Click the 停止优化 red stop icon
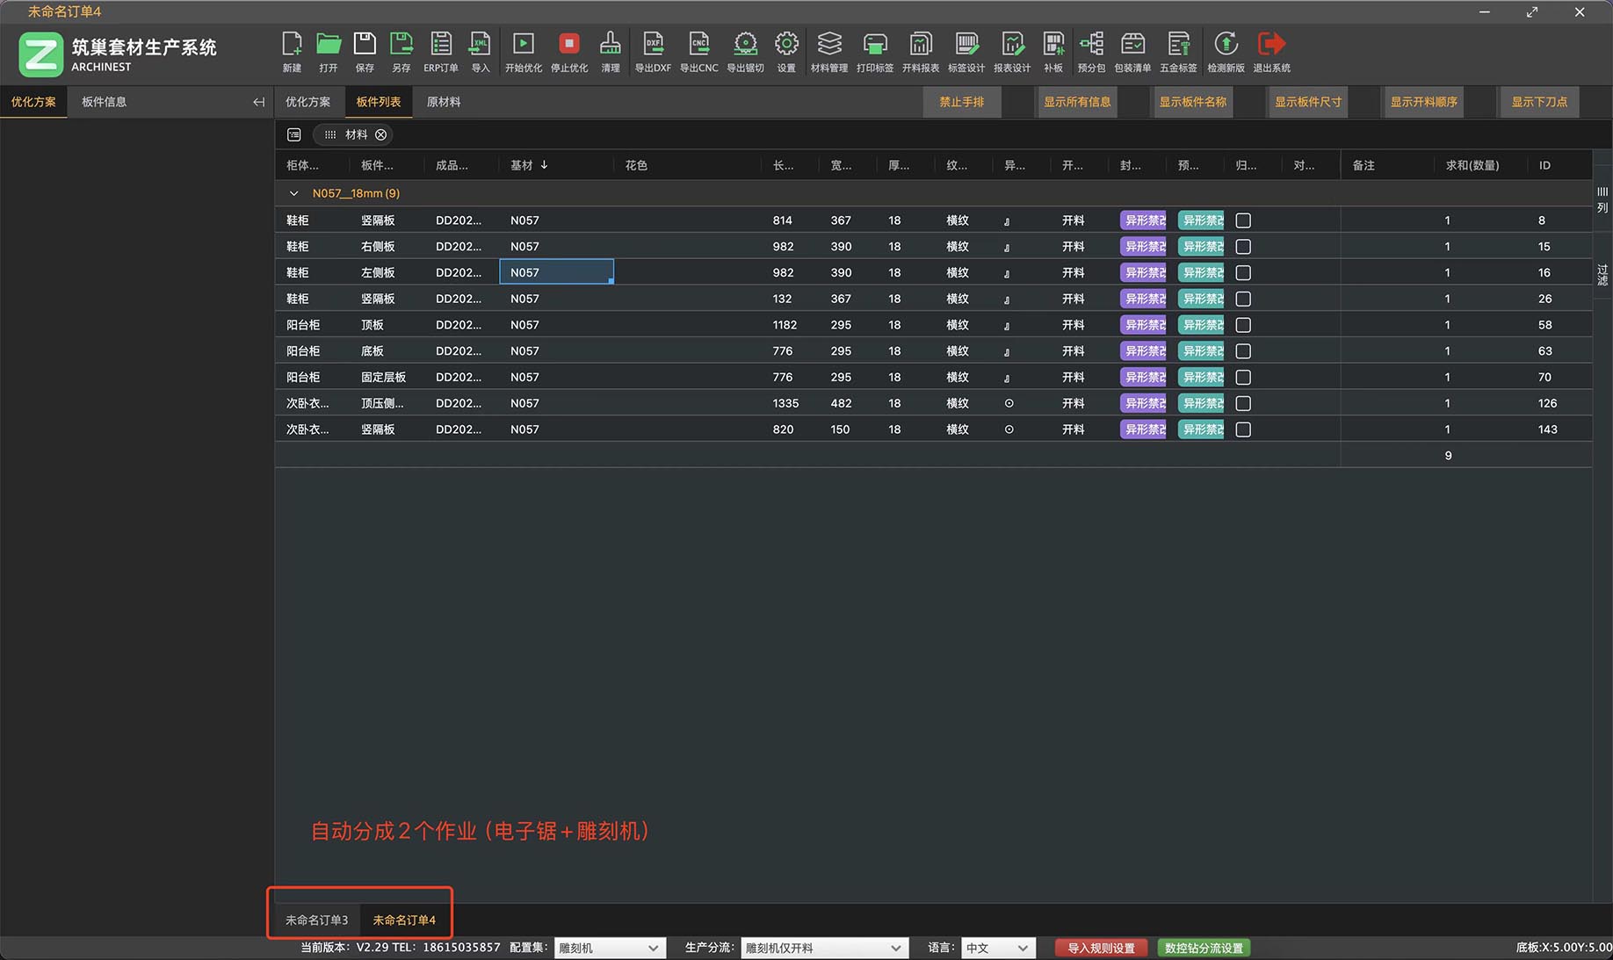 568,45
